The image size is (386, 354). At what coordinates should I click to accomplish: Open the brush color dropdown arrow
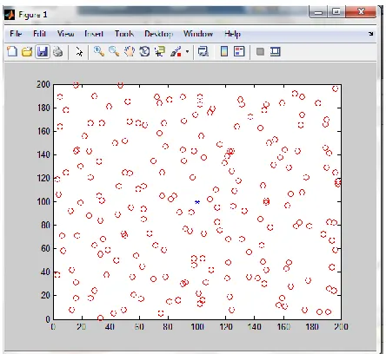pyautogui.click(x=187, y=52)
